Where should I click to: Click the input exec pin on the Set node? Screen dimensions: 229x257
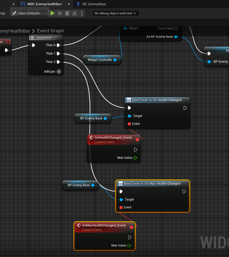click(x=209, y=54)
